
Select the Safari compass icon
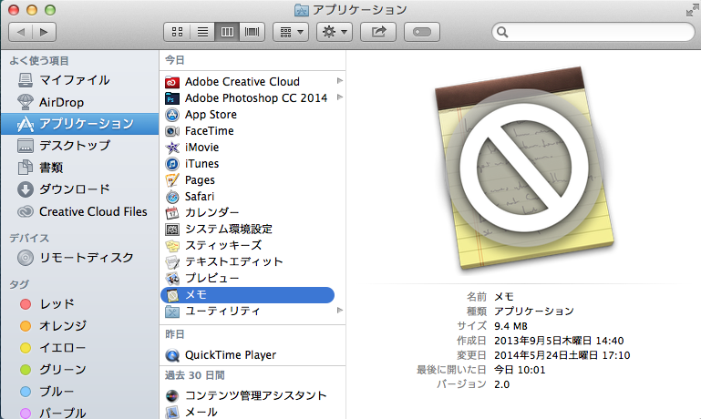[x=172, y=197]
